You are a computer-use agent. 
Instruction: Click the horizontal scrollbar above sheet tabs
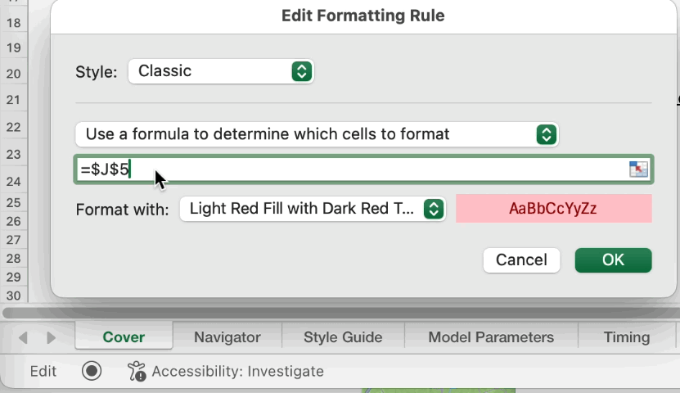tap(340, 313)
